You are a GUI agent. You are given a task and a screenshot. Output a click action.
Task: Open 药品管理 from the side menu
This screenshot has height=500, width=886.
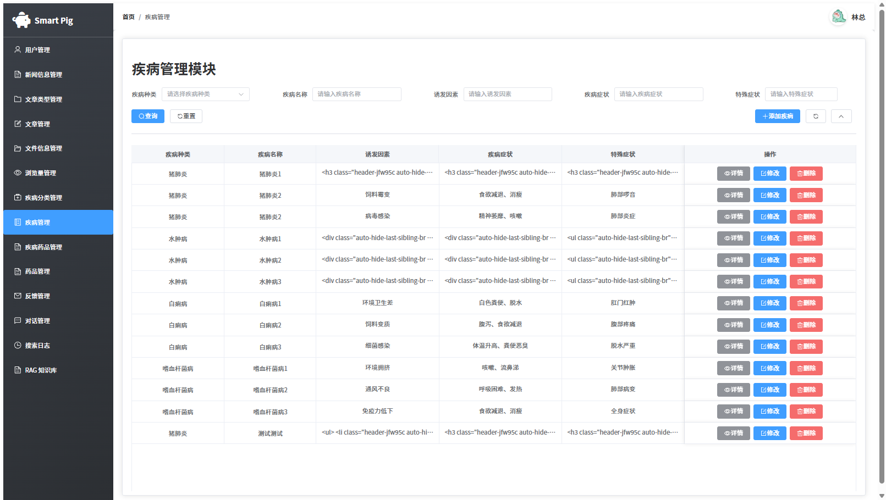coord(58,271)
